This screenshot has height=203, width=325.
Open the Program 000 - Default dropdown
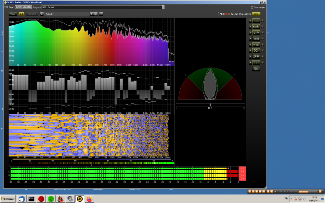tap(103, 7)
